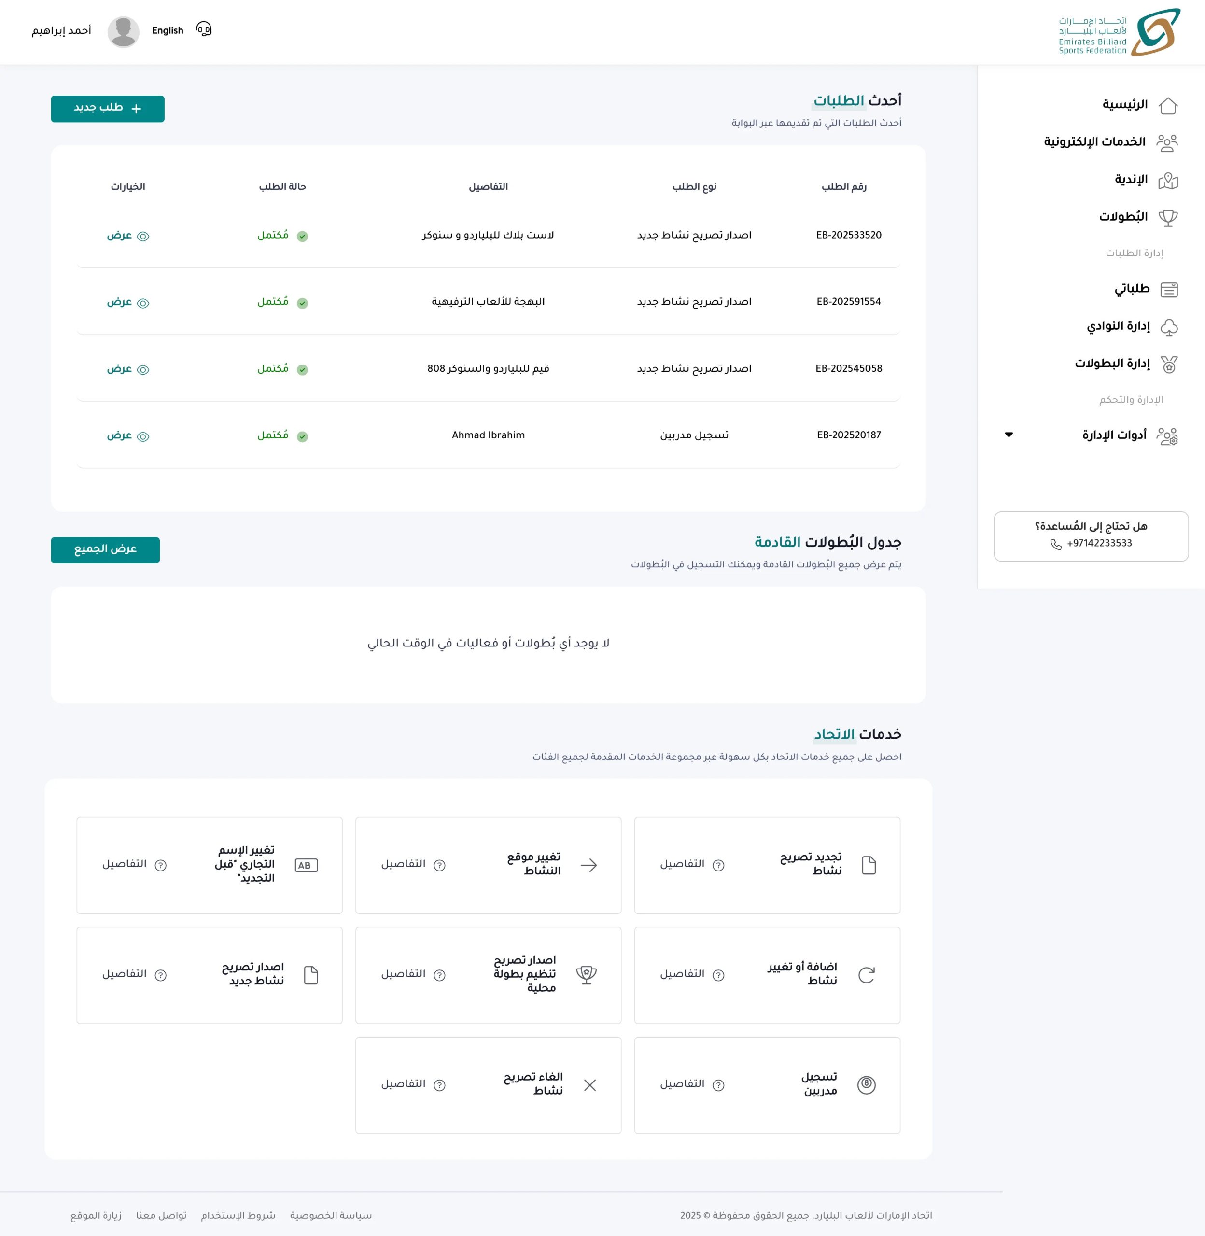This screenshot has width=1205, height=1236.
Task: Click eye icon to view request EB-202533520
Action: 143,236
